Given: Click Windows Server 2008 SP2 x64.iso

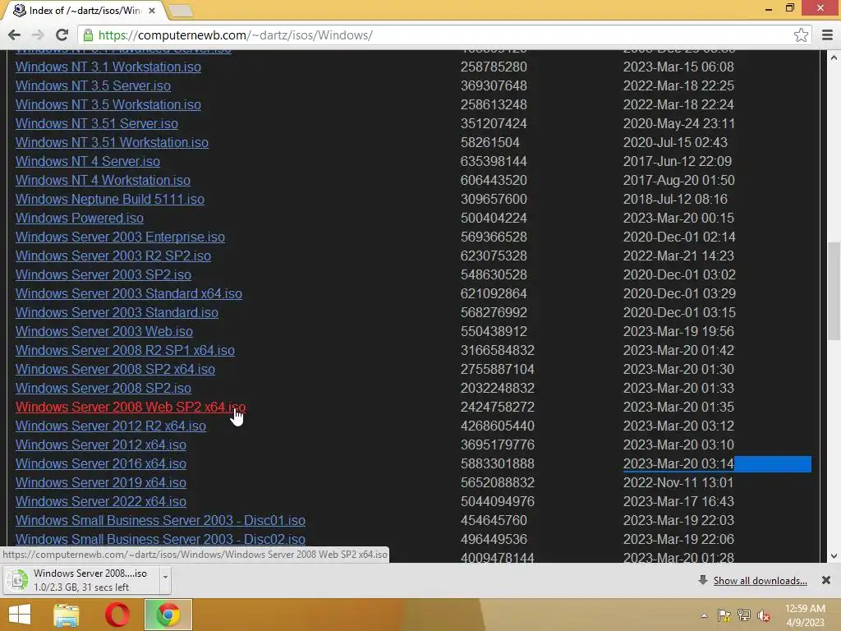Looking at the screenshot, I should [115, 369].
